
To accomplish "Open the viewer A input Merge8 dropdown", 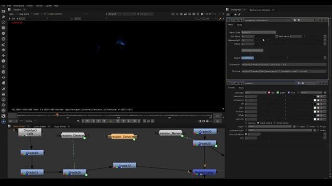I will coord(114,14).
